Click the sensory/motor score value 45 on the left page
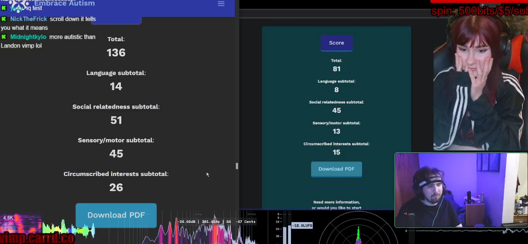Screen dimensions: 528x244 pyautogui.click(x=116, y=154)
